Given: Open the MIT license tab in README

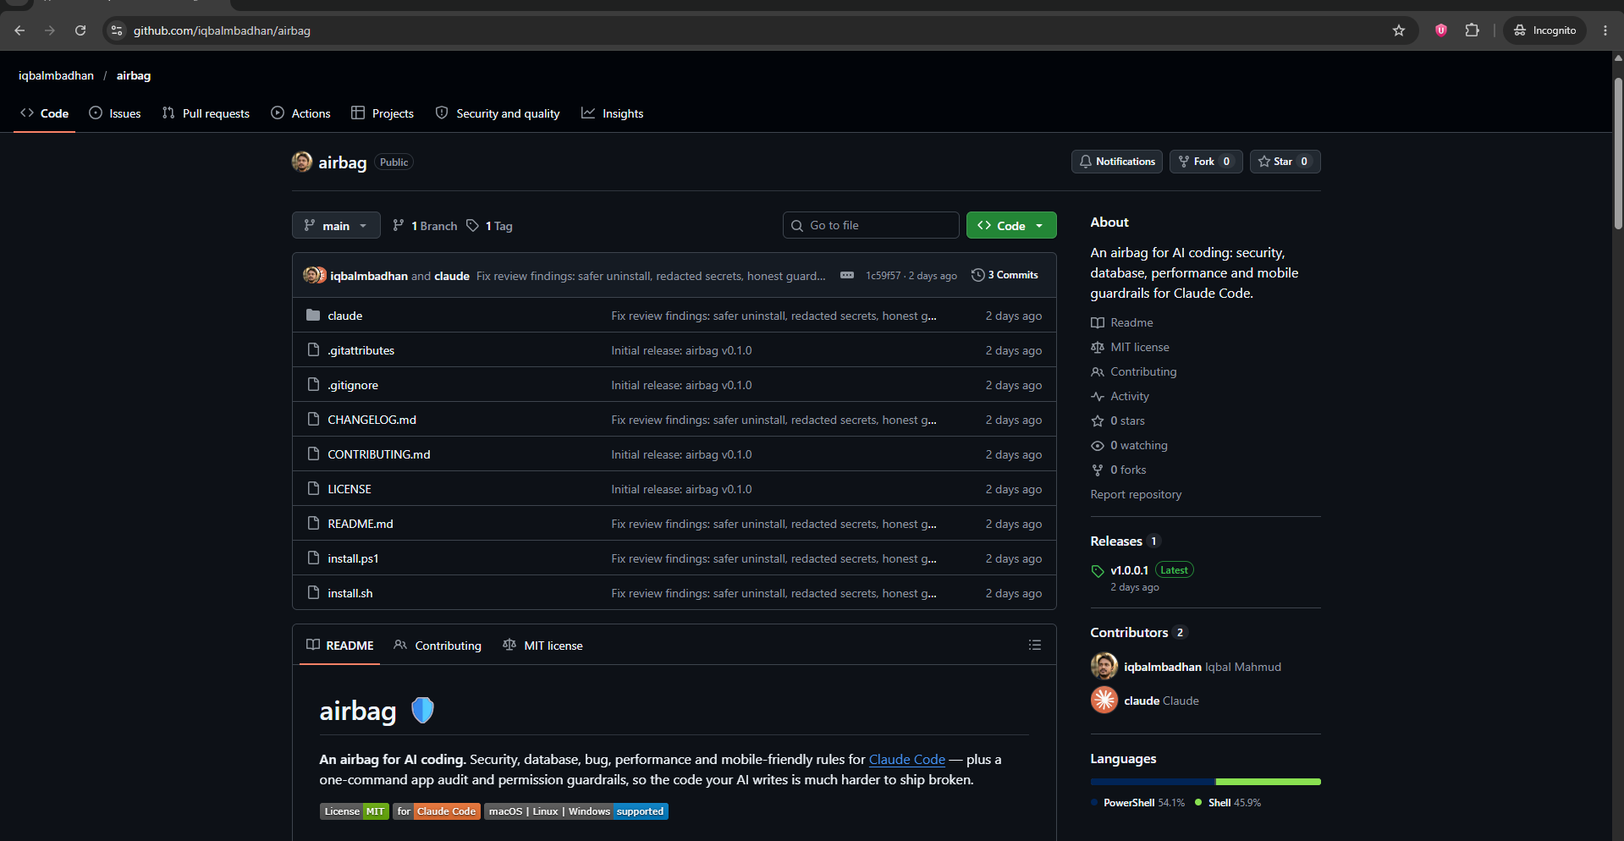Looking at the screenshot, I should tap(543, 646).
